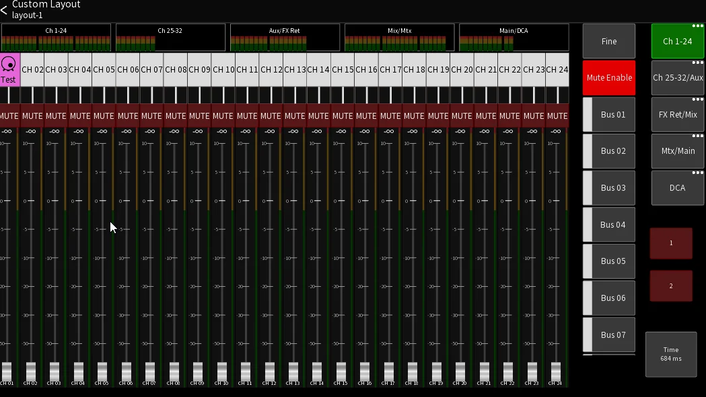Switch to the Ch 25-32/Aux layer
The width and height of the screenshot is (706, 397).
click(678, 78)
